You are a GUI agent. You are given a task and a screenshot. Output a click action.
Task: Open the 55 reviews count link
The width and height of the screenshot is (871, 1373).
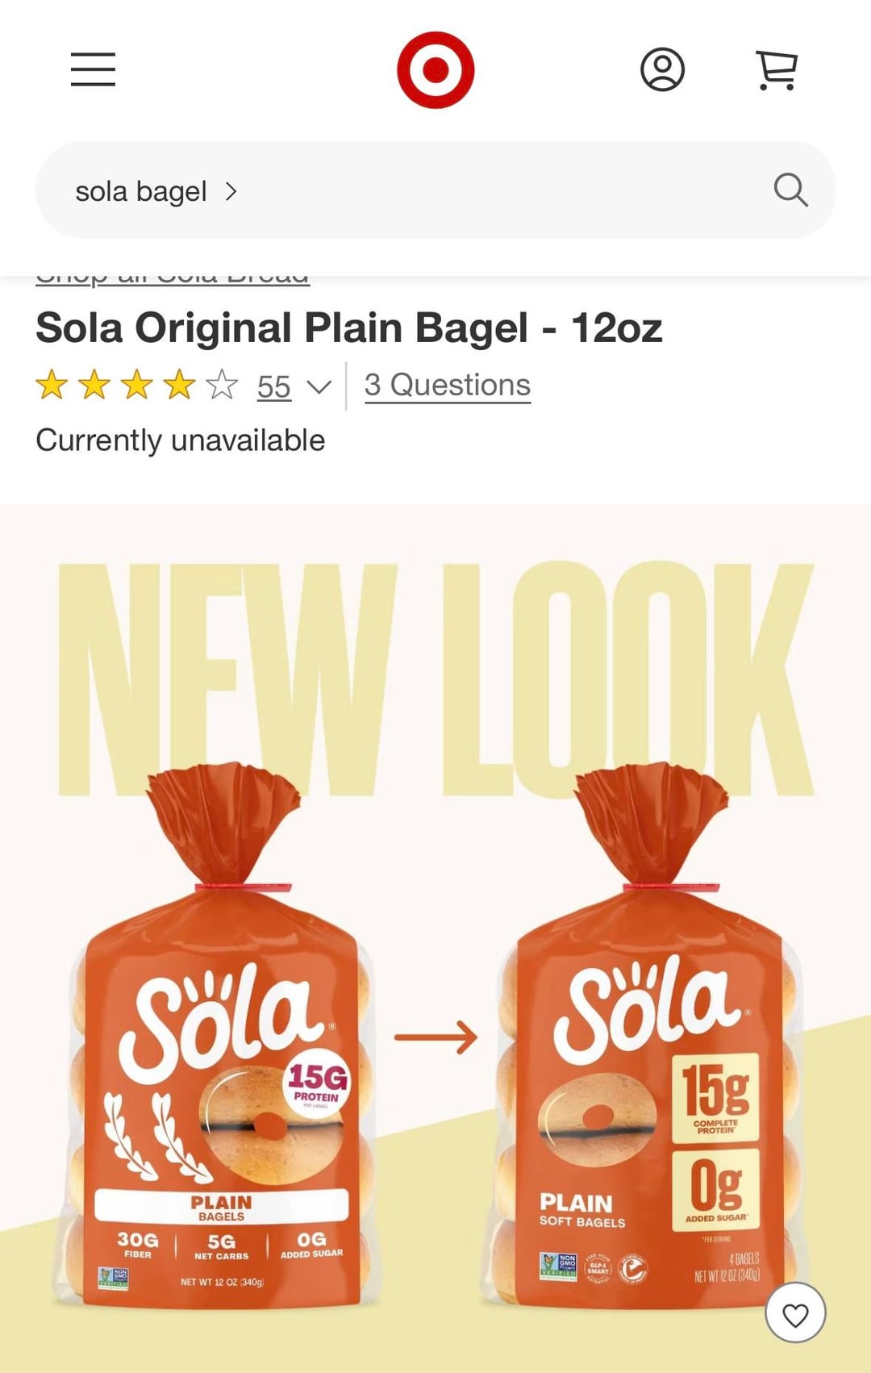274,387
